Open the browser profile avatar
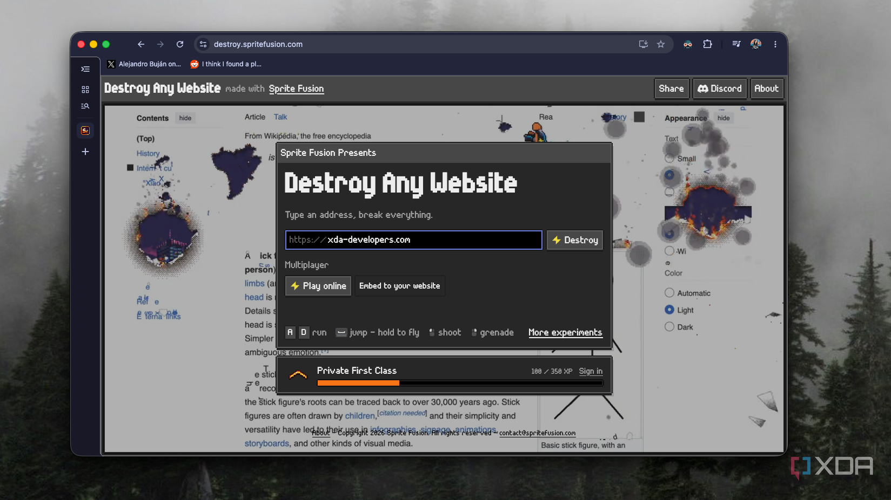The width and height of the screenshot is (891, 500). pos(756,44)
